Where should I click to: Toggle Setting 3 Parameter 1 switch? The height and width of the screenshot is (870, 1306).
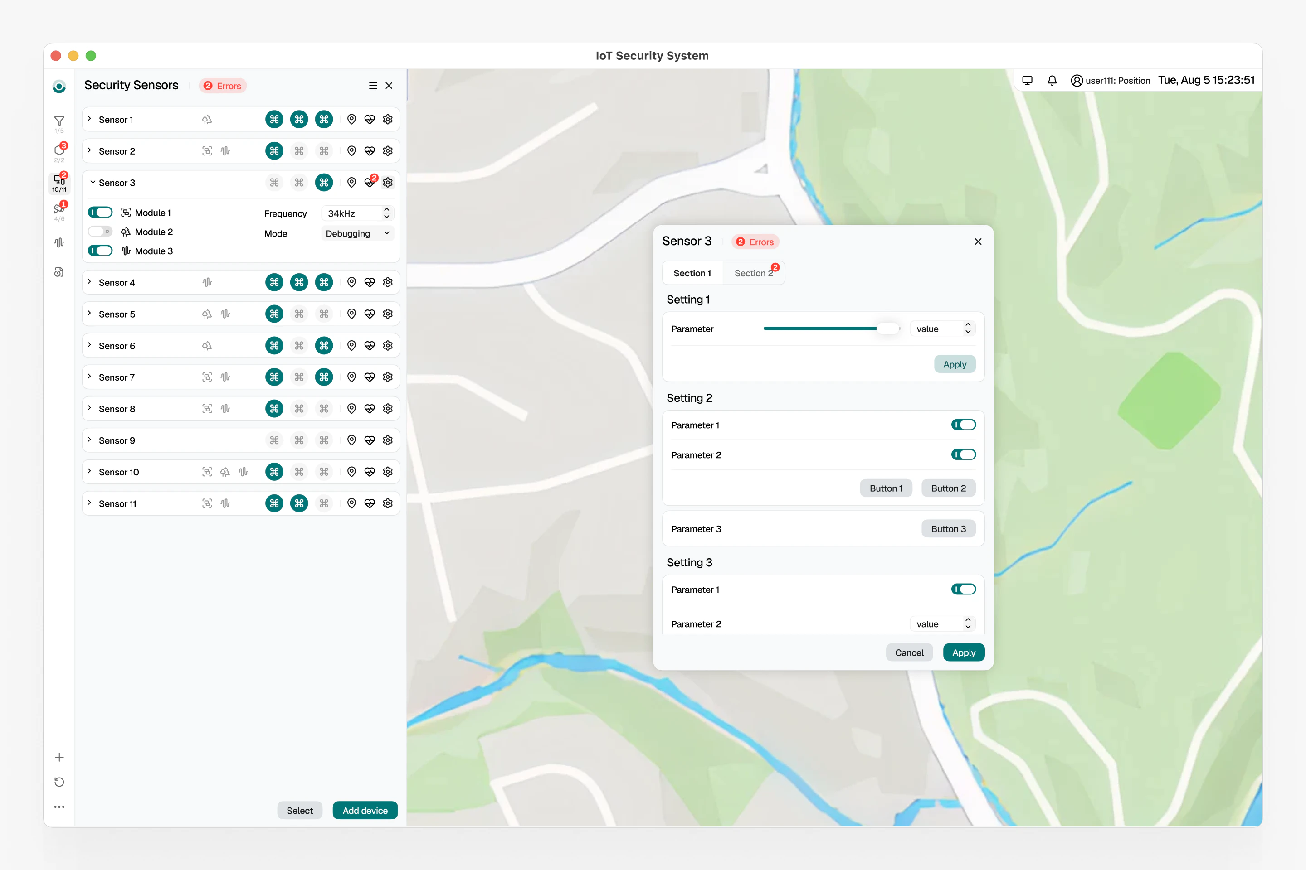pos(963,589)
